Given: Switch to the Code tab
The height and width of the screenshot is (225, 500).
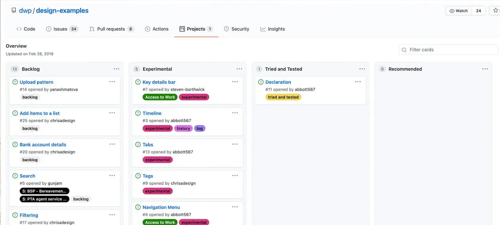Looking at the screenshot, I should click(x=26, y=29).
